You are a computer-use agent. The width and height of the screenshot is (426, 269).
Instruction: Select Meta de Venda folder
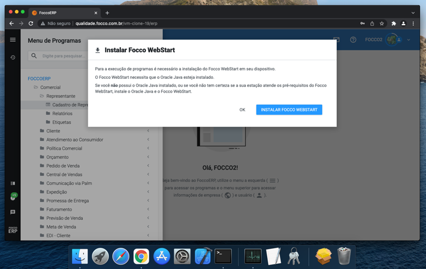(x=58, y=227)
